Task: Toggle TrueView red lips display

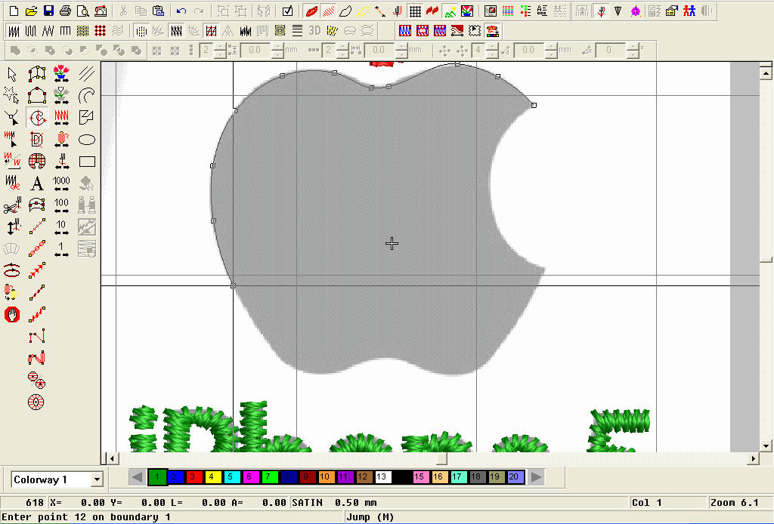Action: point(311,11)
